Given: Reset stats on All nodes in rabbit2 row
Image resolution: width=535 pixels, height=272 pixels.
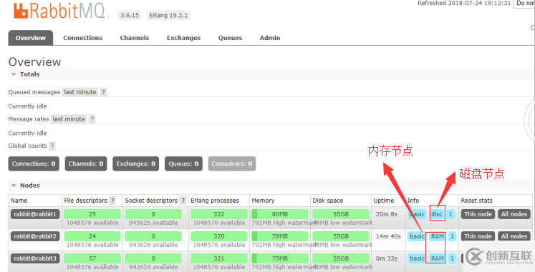Looking at the screenshot, I should [514, 236].
